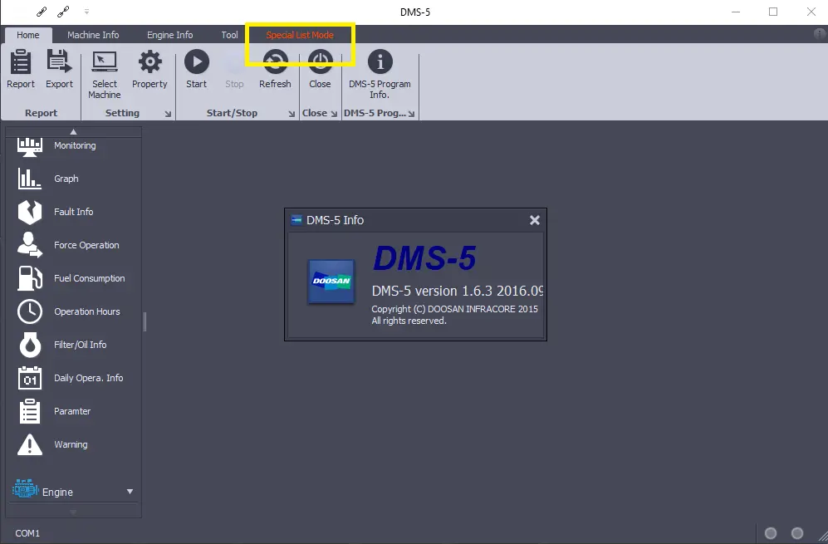
Task: Expand the Engine dropdown arrow
Action: coord(130,492)
